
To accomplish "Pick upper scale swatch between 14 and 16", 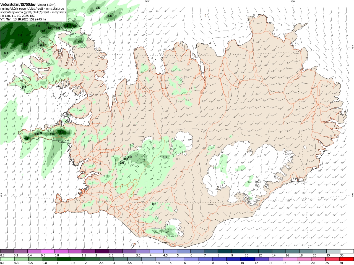I will pyautogui.click(x=279, y=251).
